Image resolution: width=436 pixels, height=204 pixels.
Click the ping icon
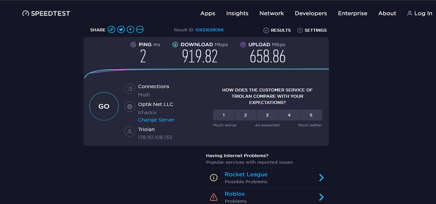click(x=133, y=44)
